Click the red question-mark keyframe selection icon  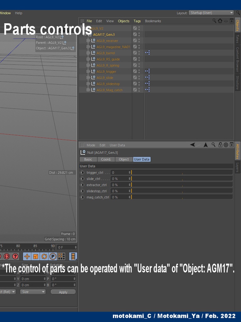coord(15,256)
